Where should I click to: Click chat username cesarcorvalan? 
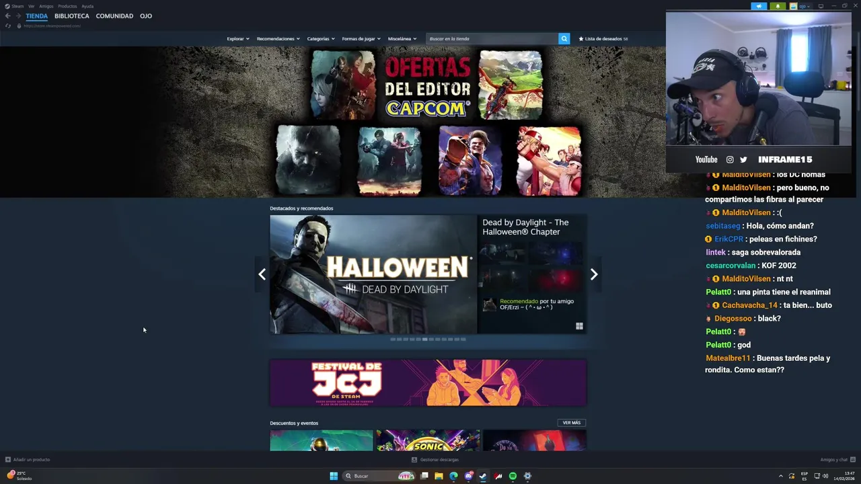click(x=731, y=266)
